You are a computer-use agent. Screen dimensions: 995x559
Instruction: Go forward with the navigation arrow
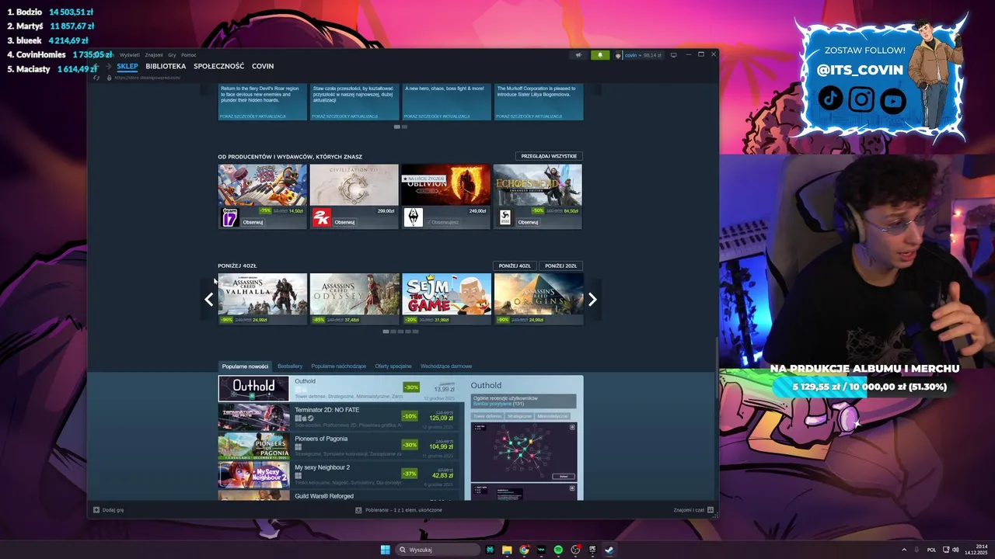click(x=108, y=67)
